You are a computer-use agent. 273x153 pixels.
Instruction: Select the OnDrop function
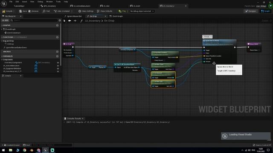coord(9,44)
